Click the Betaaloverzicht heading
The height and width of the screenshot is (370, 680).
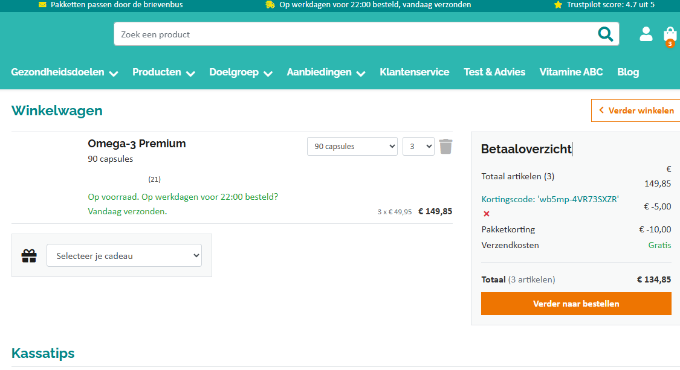[x=526, y=149]
